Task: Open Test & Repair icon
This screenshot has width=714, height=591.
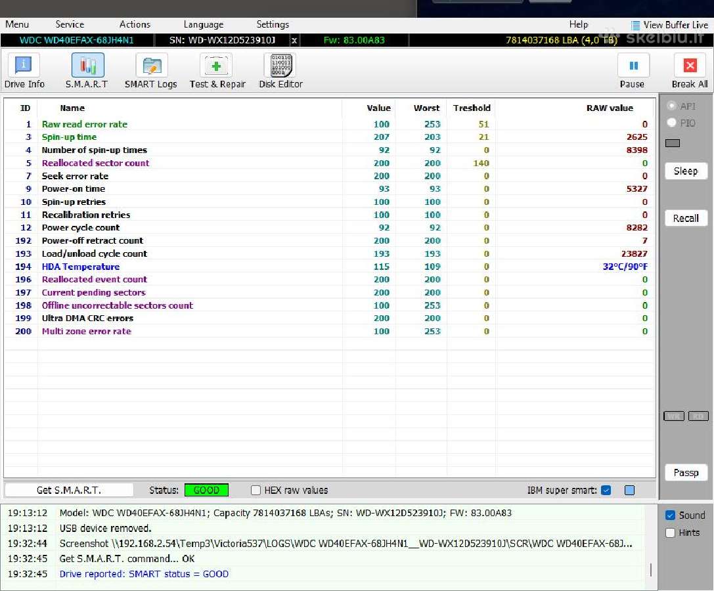Action: (216, 65)
